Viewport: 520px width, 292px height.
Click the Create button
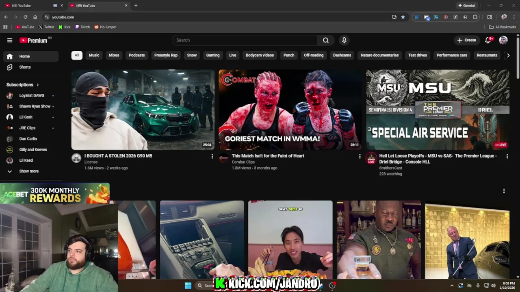point(466,40)
